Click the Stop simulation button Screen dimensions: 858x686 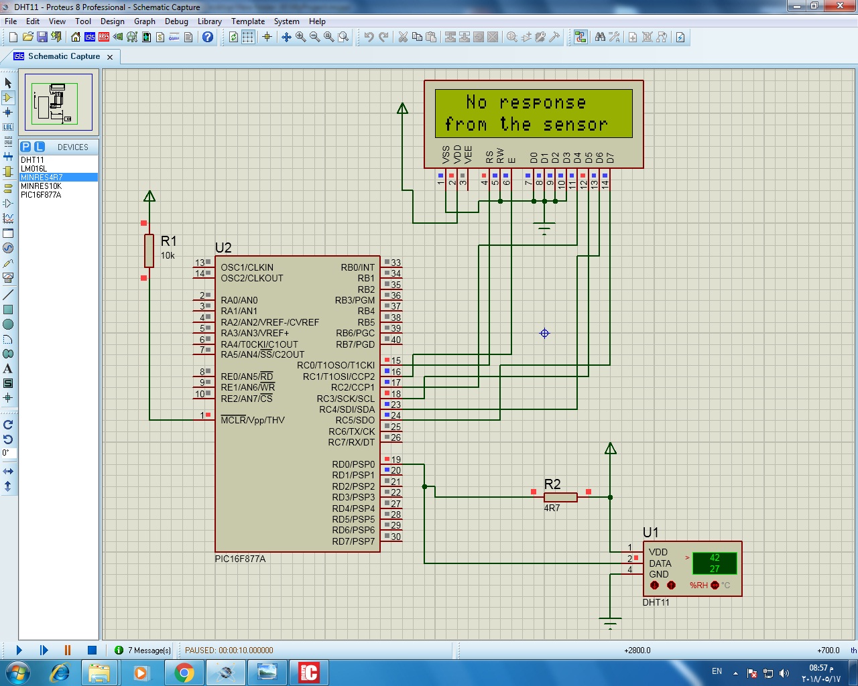[x=92, y=650]
